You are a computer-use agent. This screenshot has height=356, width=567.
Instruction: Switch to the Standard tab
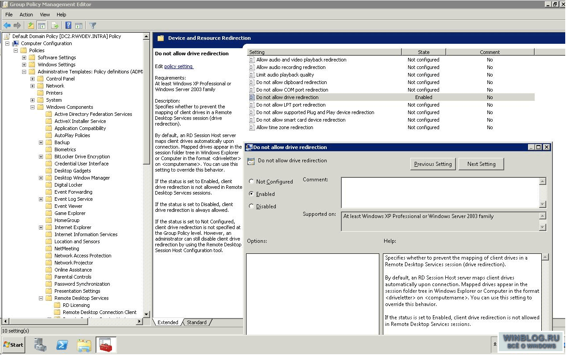[197, 322]
